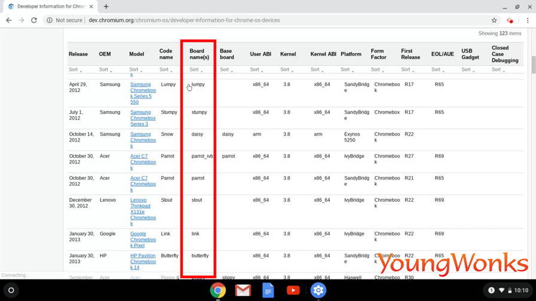Reload the current page
536x301 pixels.
[34, 20]
